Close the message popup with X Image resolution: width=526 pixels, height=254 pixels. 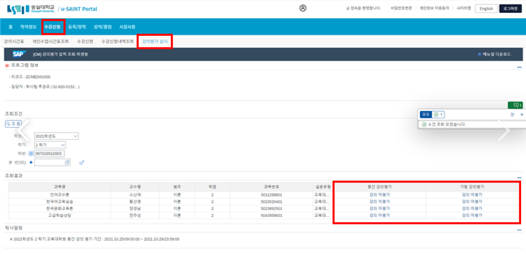tap(522, 115)
